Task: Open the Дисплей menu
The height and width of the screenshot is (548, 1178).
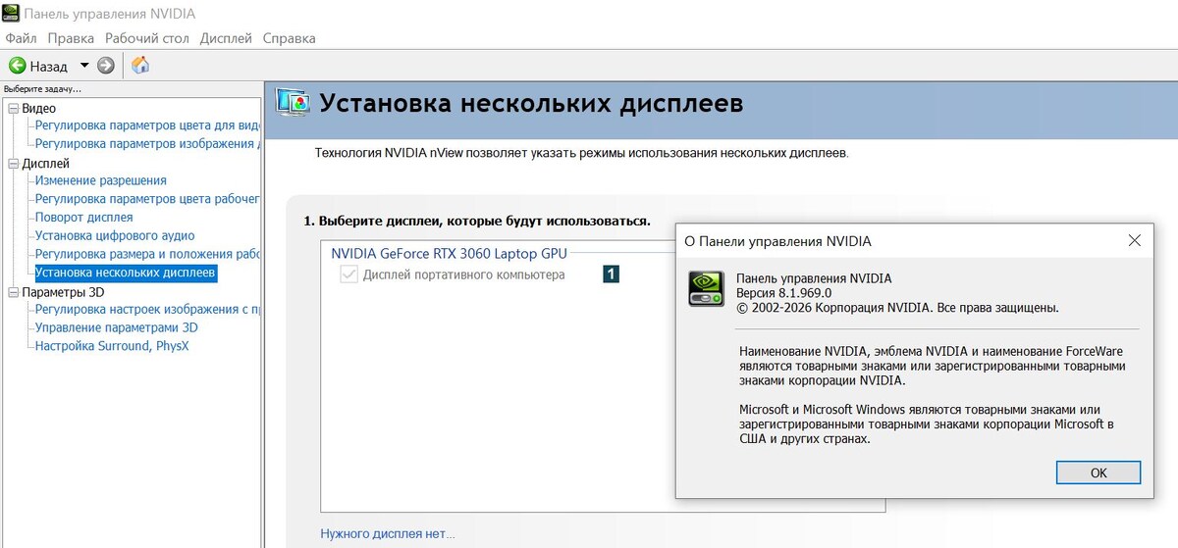Action: click(226, 38)
